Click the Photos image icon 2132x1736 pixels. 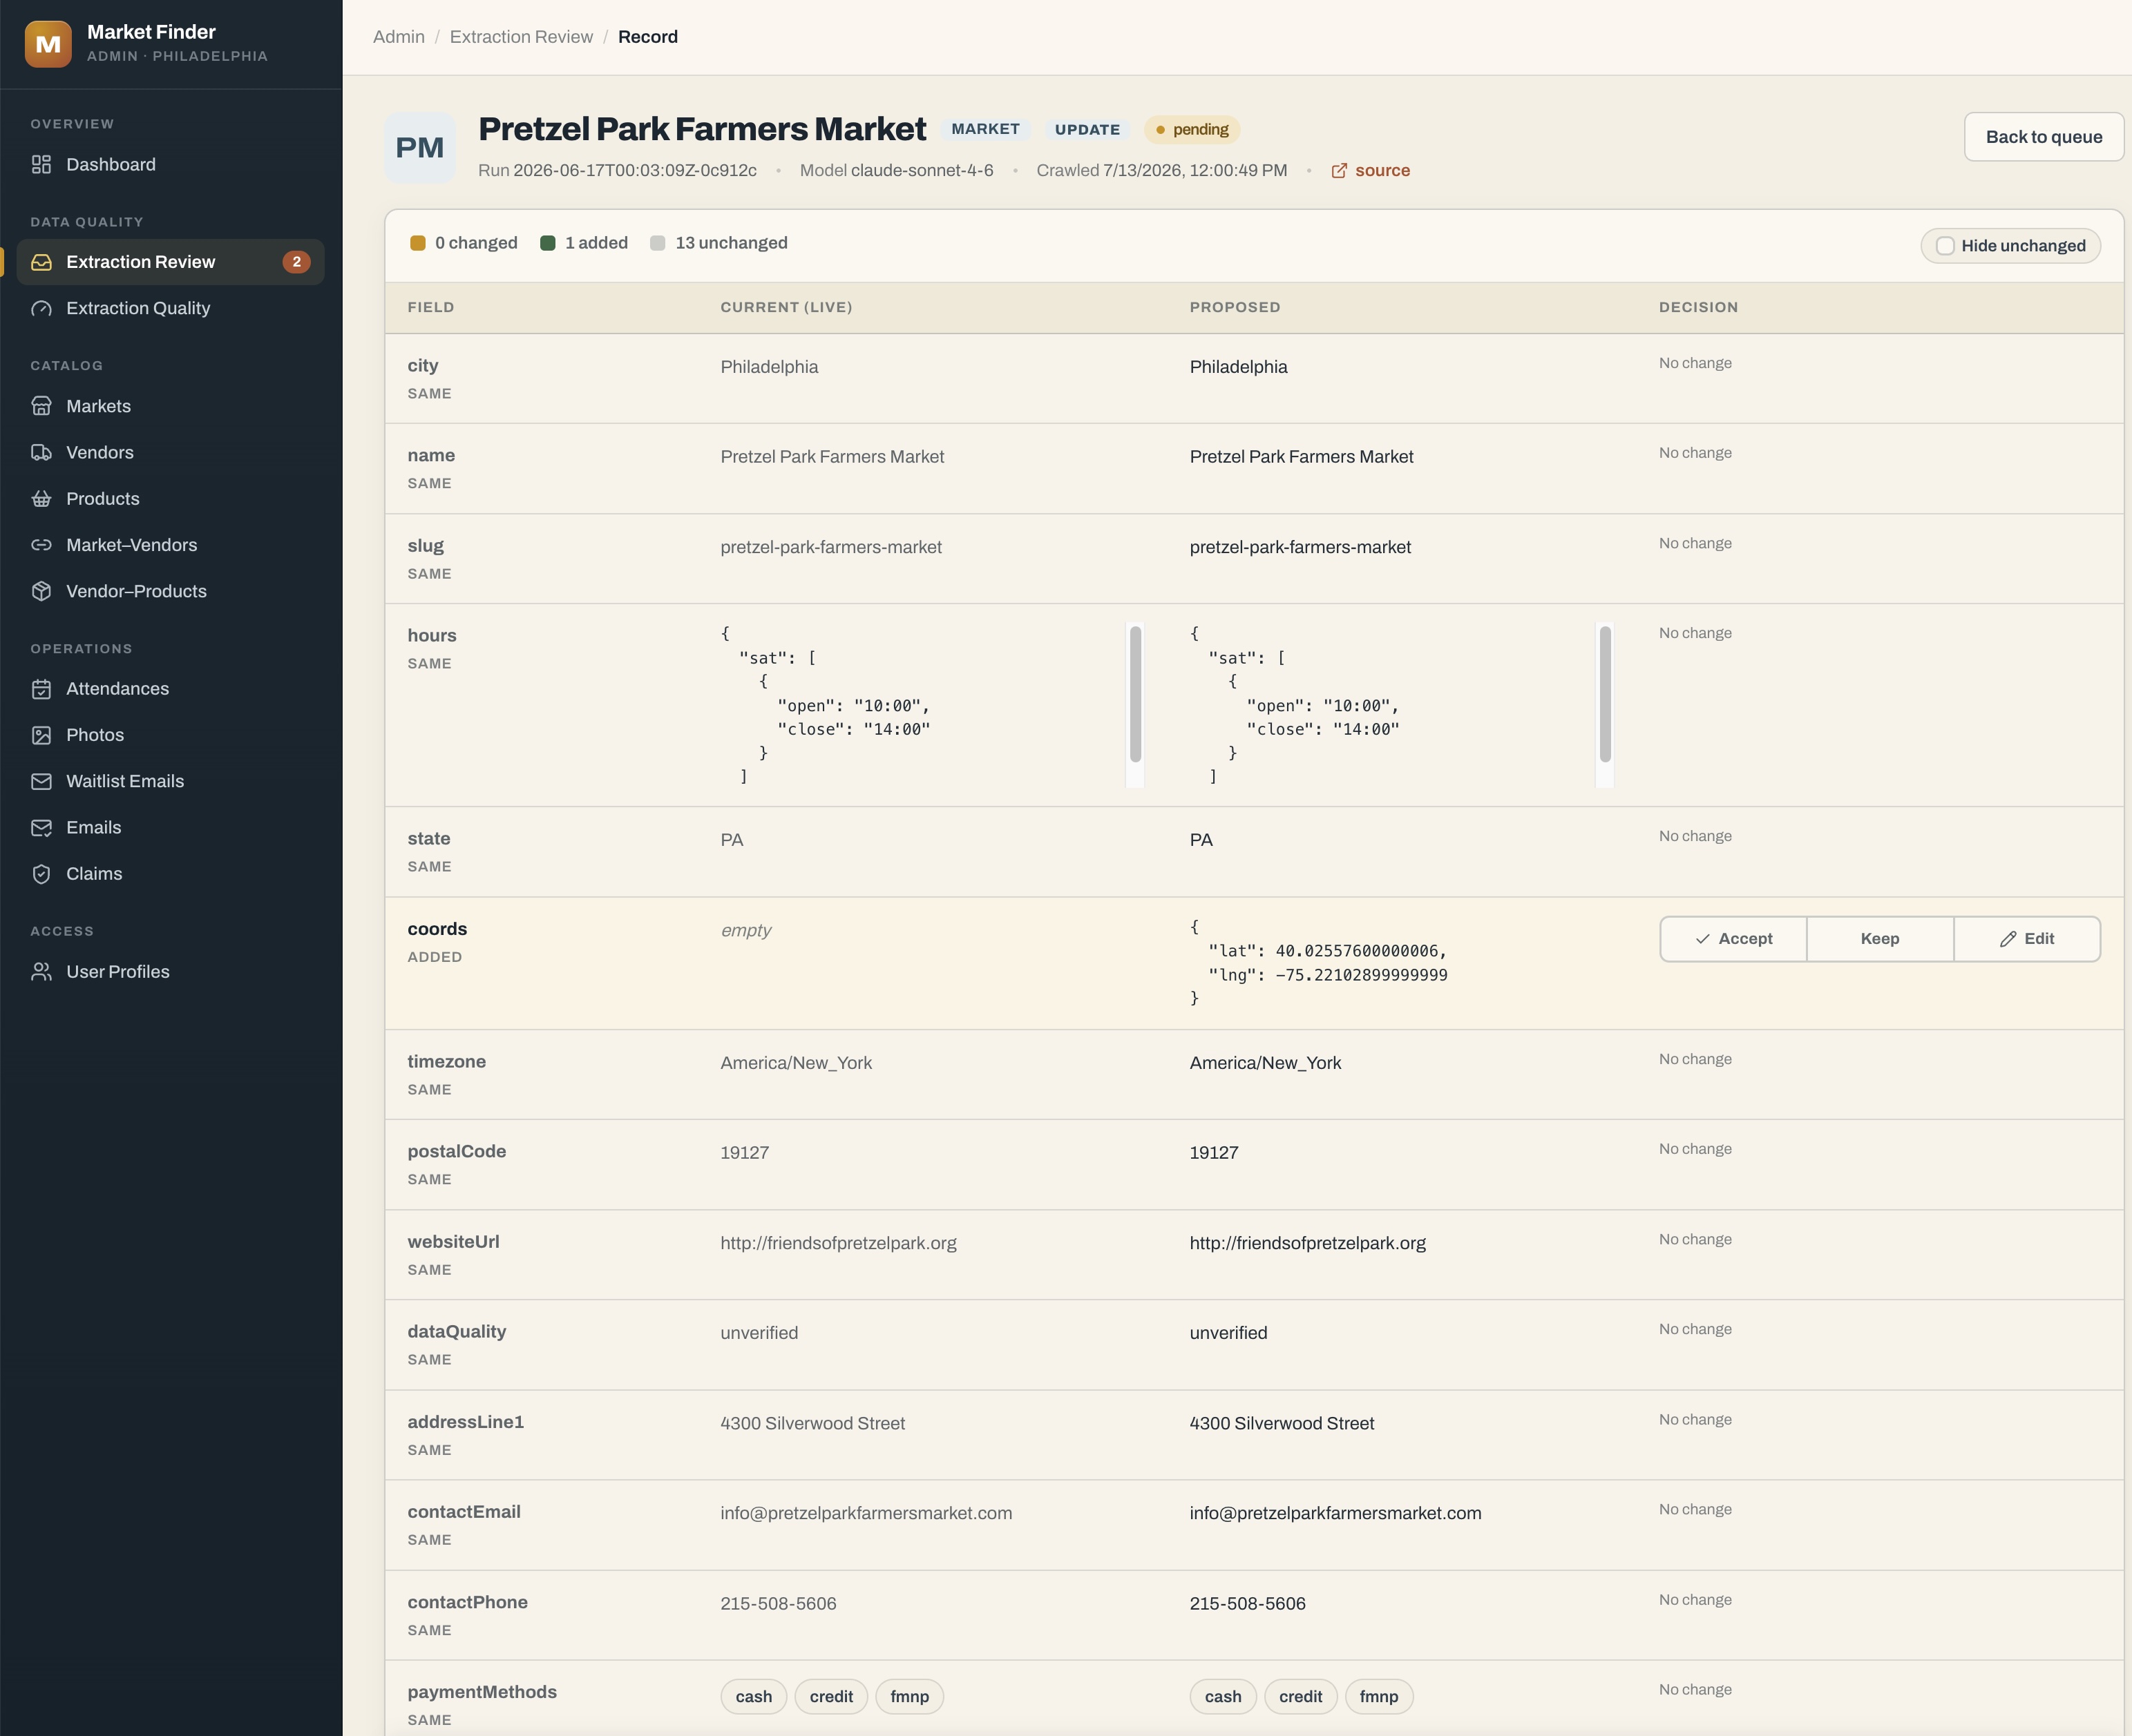coord(41,735)
